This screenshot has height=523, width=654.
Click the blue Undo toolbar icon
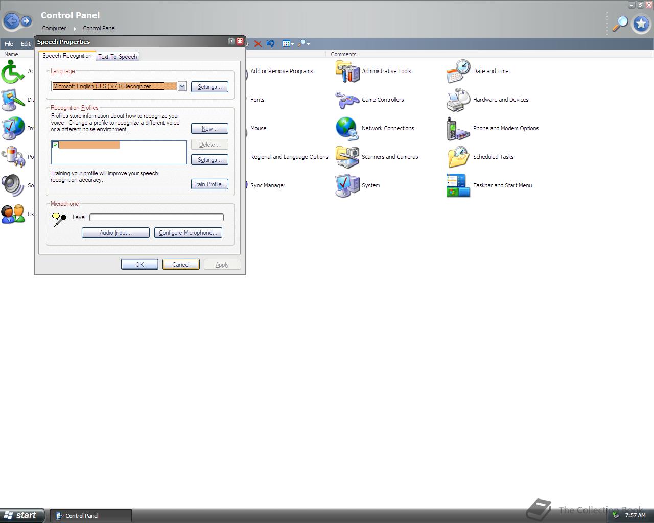tap(270, 44)
